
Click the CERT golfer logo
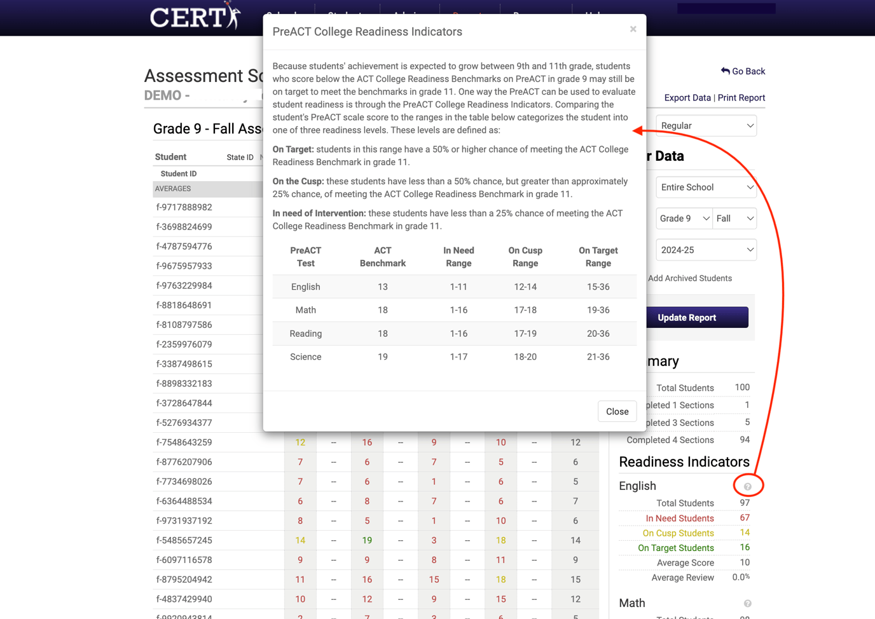pyautogui.click(x=195, y=17)
